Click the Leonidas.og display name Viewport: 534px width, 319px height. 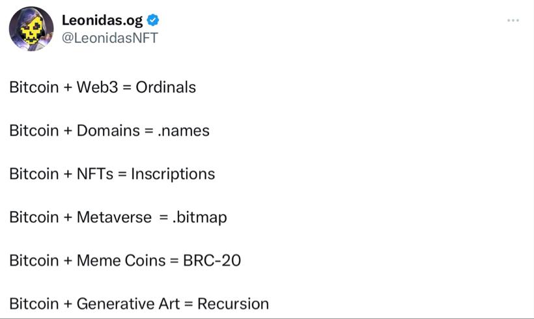pyautogui.click(x=102, y=20)
